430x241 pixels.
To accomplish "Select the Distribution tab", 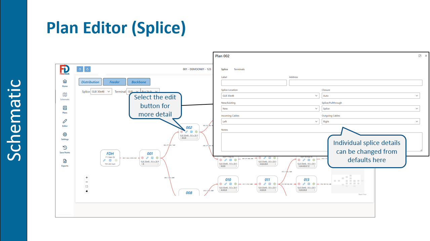I will 90,82.
